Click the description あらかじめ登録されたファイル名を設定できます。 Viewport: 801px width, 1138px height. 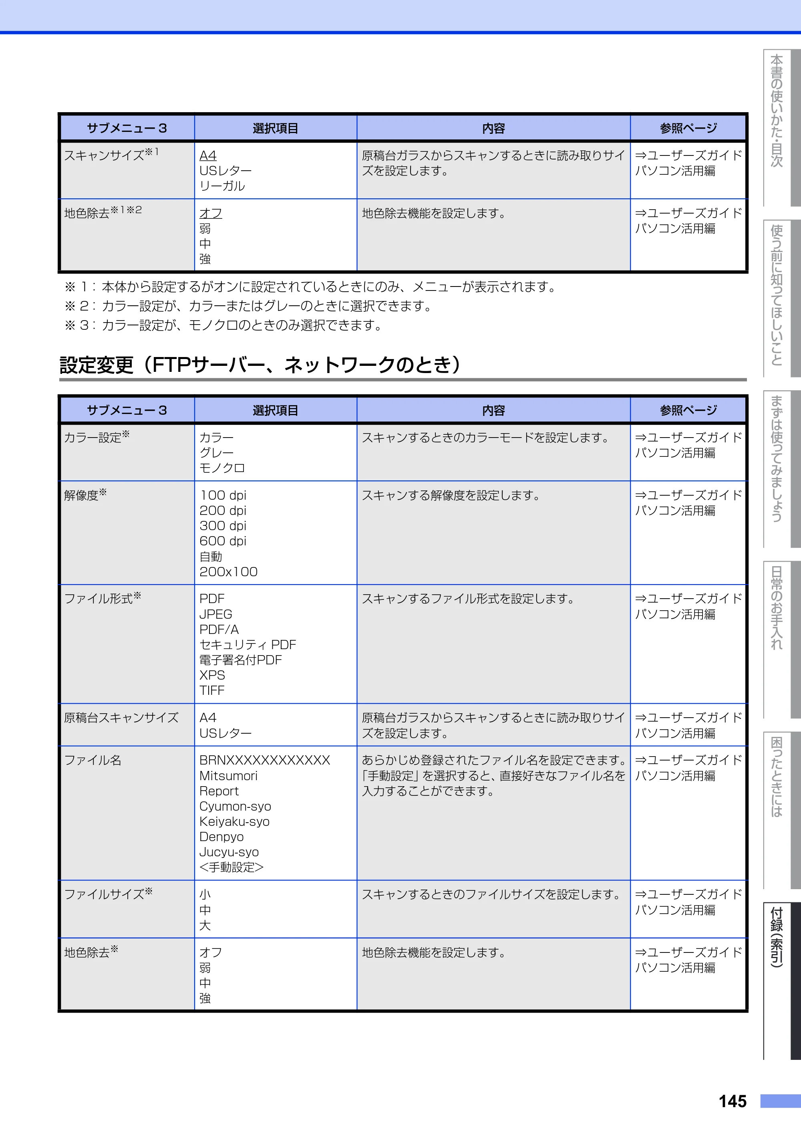(494, 760)
